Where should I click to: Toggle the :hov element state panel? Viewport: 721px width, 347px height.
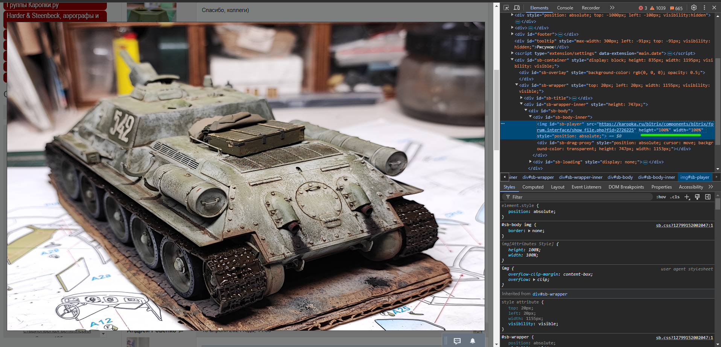[x=661, y=197]
